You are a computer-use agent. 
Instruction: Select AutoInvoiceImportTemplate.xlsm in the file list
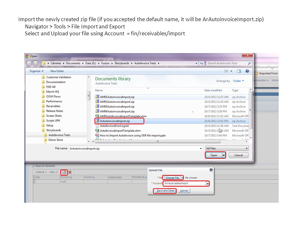(x=172, y=131)
